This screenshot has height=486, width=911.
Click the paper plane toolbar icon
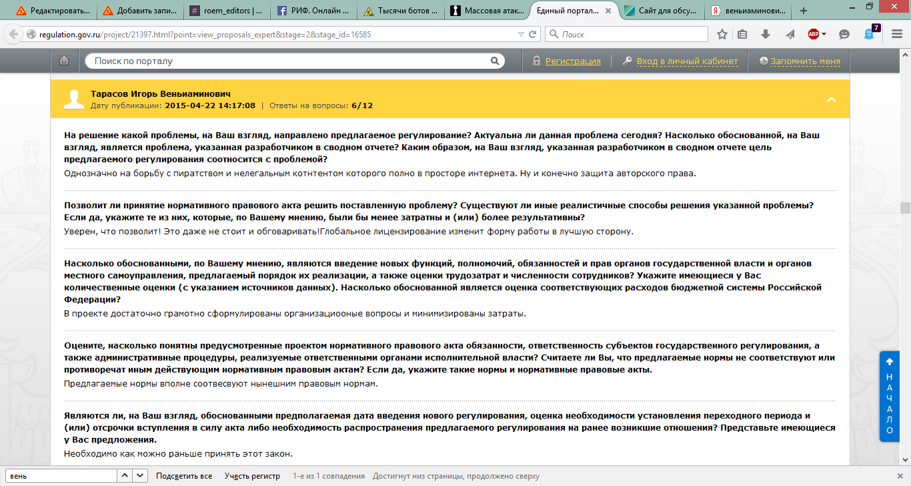tap(790, 34)
